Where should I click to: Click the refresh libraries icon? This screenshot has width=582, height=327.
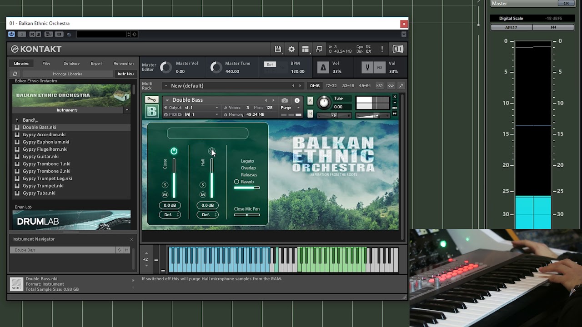(x=15, y=74)
